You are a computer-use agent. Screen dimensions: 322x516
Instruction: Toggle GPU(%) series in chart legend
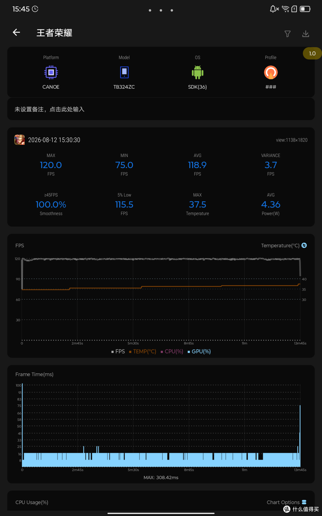coord(199,351)
